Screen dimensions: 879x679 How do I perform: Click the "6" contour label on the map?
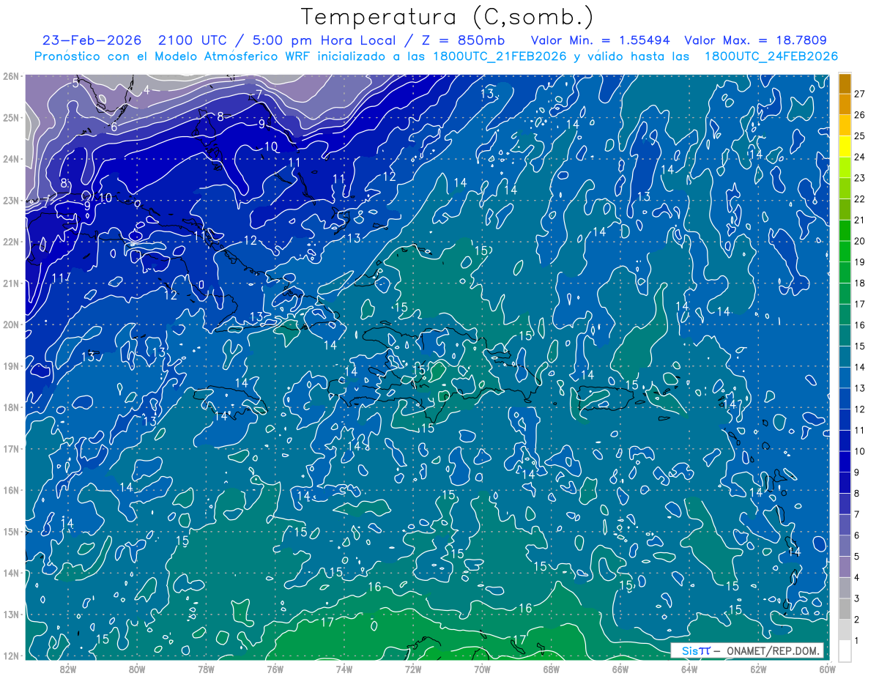pyautogui.click(x=114, y=127)
